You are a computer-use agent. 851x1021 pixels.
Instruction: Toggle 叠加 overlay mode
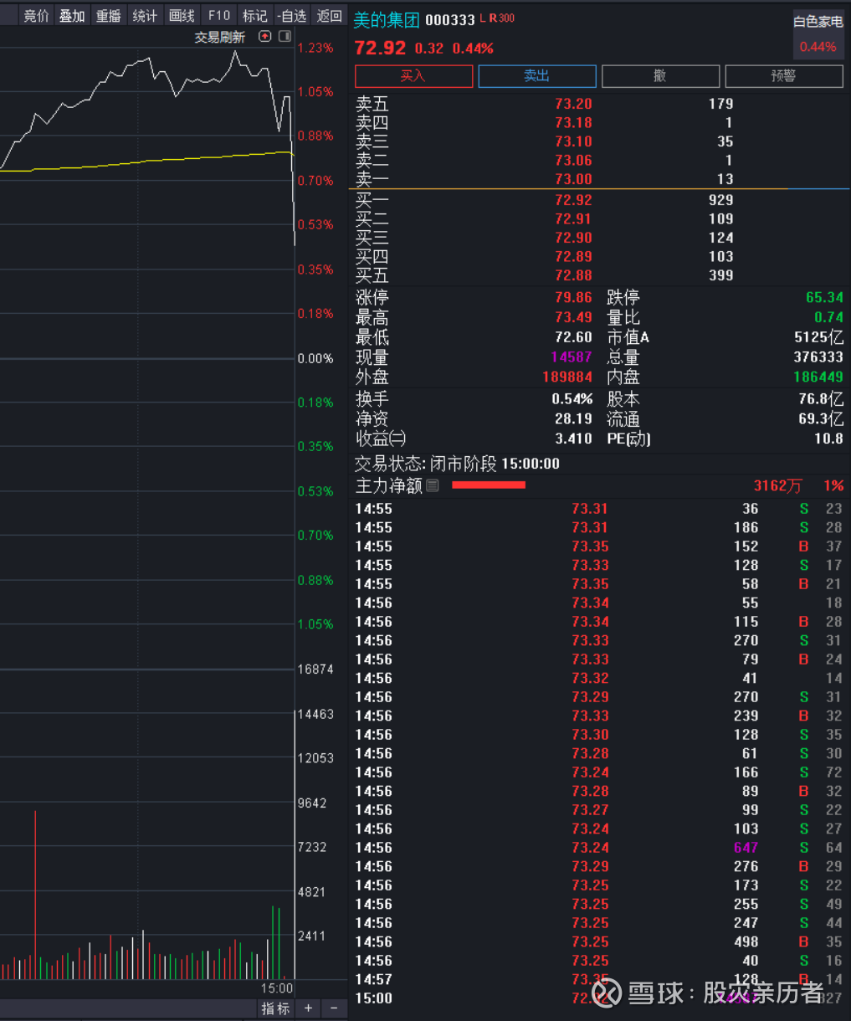click(71, 14)
